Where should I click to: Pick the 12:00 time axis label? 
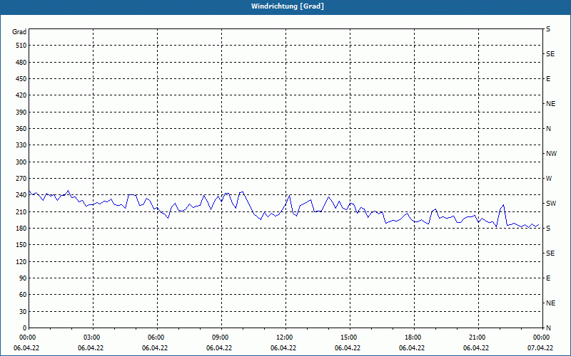284,337
